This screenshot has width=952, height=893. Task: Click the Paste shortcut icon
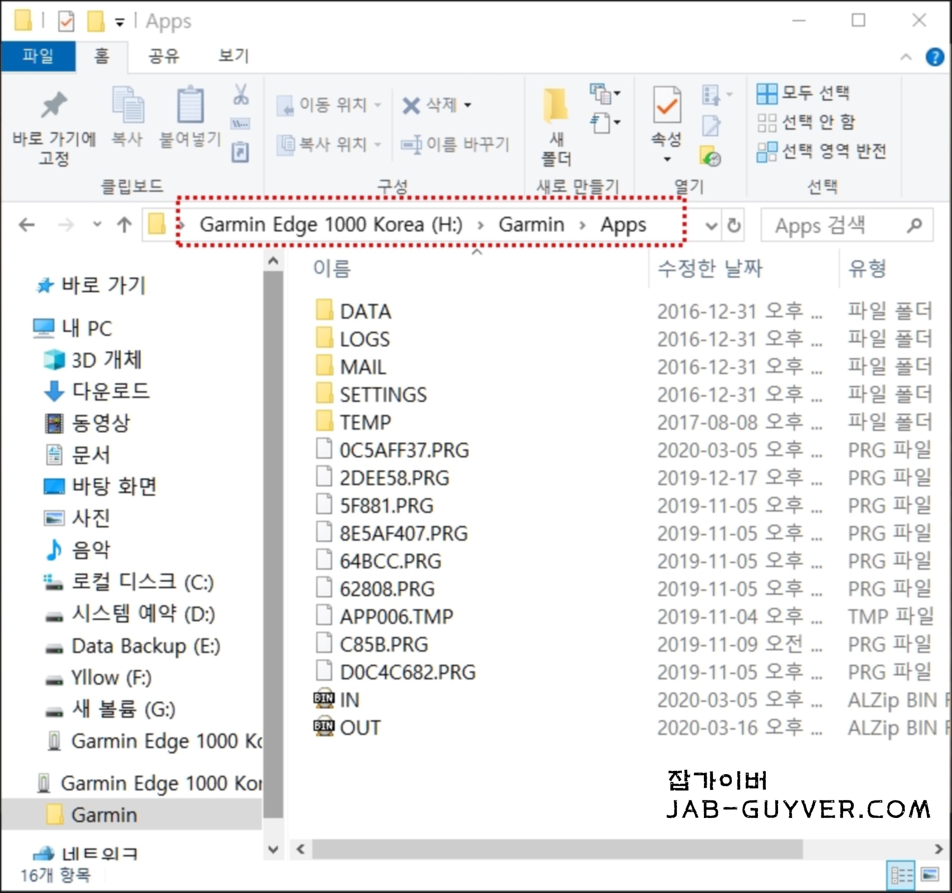point(241,152)
